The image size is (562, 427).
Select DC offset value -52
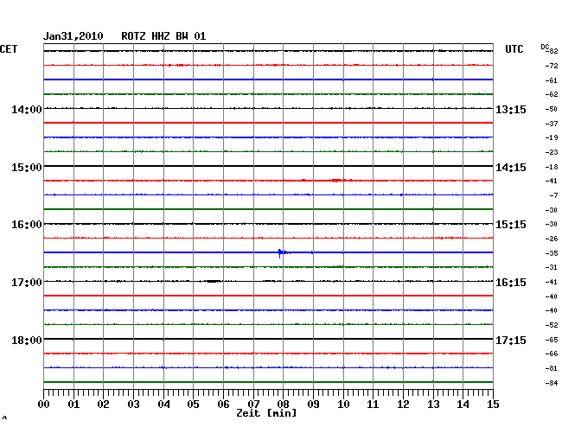point(552,325)
